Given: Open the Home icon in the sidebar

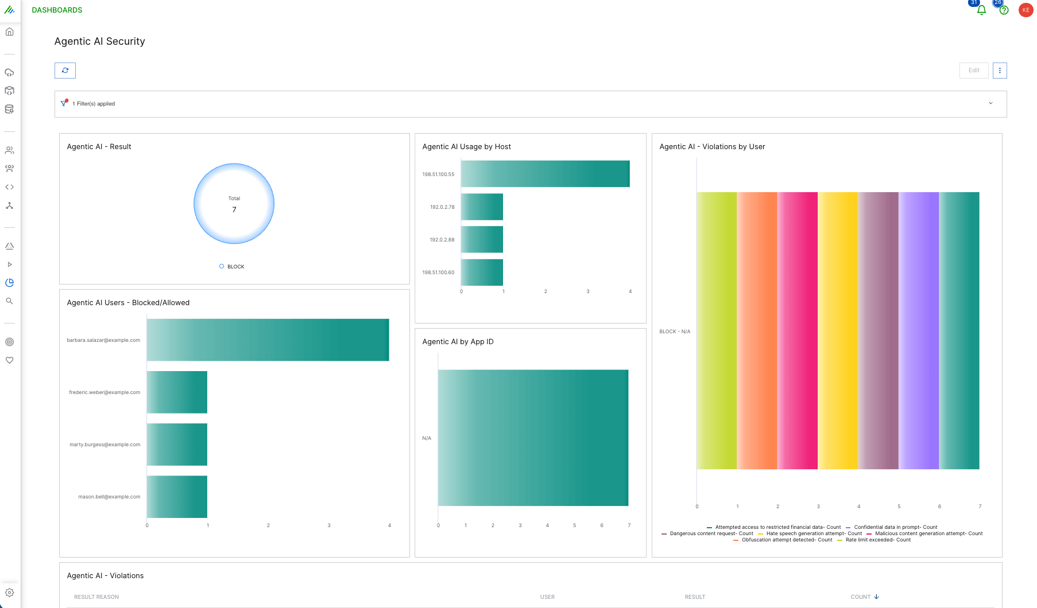Looking at the screenshot, I should (9, 32).
